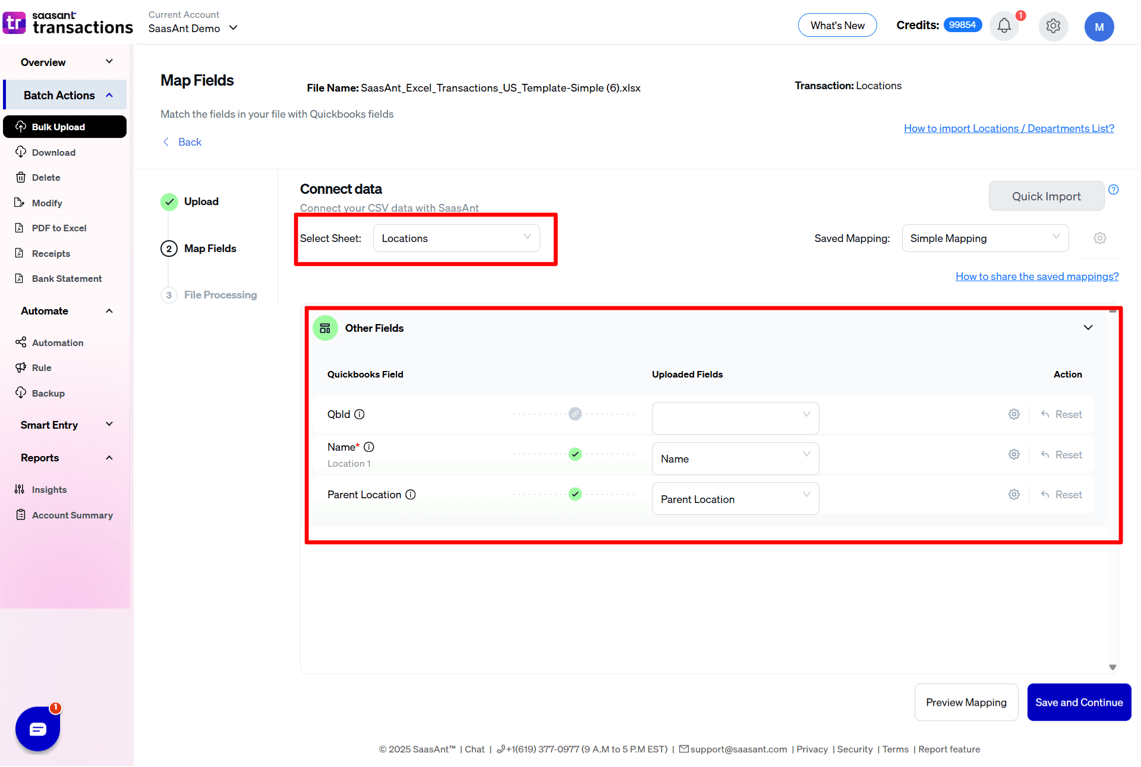Click the Preview Mapping button
Image resolution: width=1141 pixels, height=767 pixels.
(x=966, y=702)
